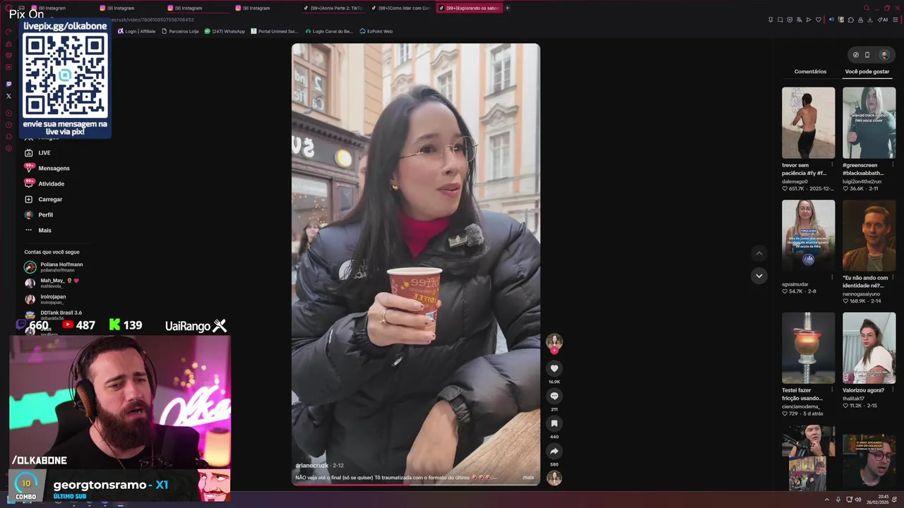Open options menu for #greenscreen video

pos(893,165)
